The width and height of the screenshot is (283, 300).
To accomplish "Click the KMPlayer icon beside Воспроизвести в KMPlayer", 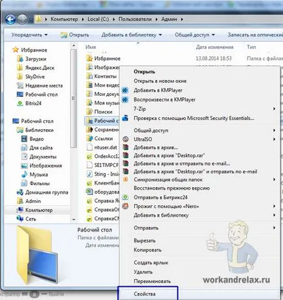I will click(125, 100).
